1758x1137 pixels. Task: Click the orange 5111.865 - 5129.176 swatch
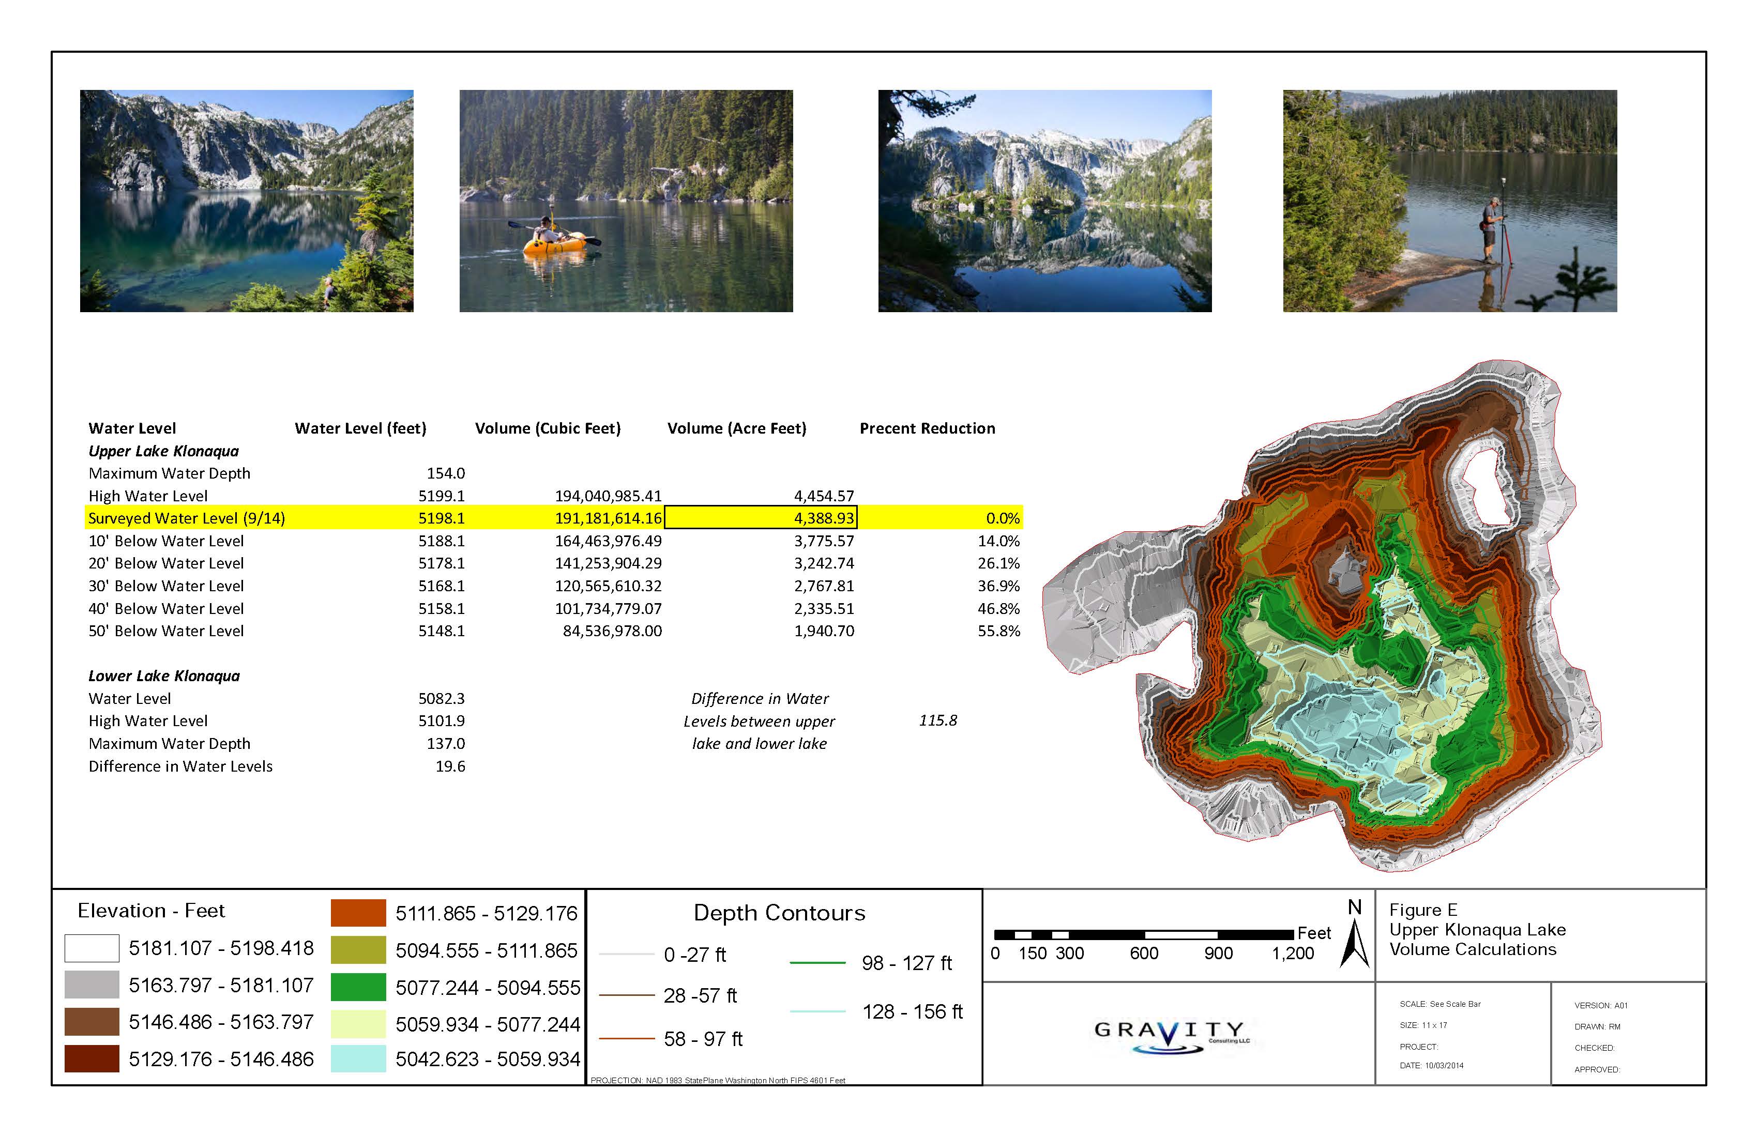point(358,913)
